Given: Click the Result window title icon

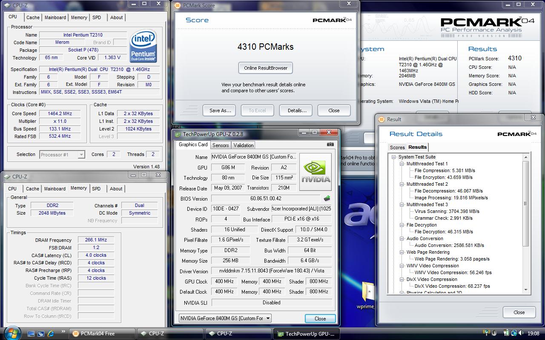Looking at the screenshot, I should (381, 119).
